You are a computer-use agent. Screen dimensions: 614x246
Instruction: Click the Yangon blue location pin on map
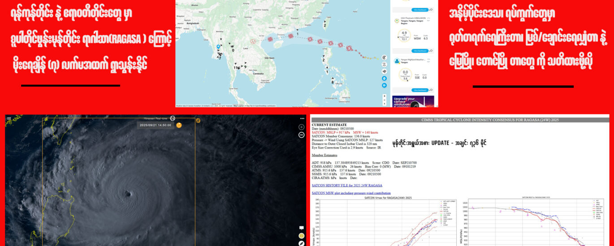218,47
